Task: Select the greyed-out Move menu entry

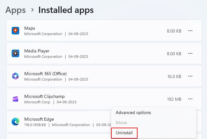Action: point(121,123)
